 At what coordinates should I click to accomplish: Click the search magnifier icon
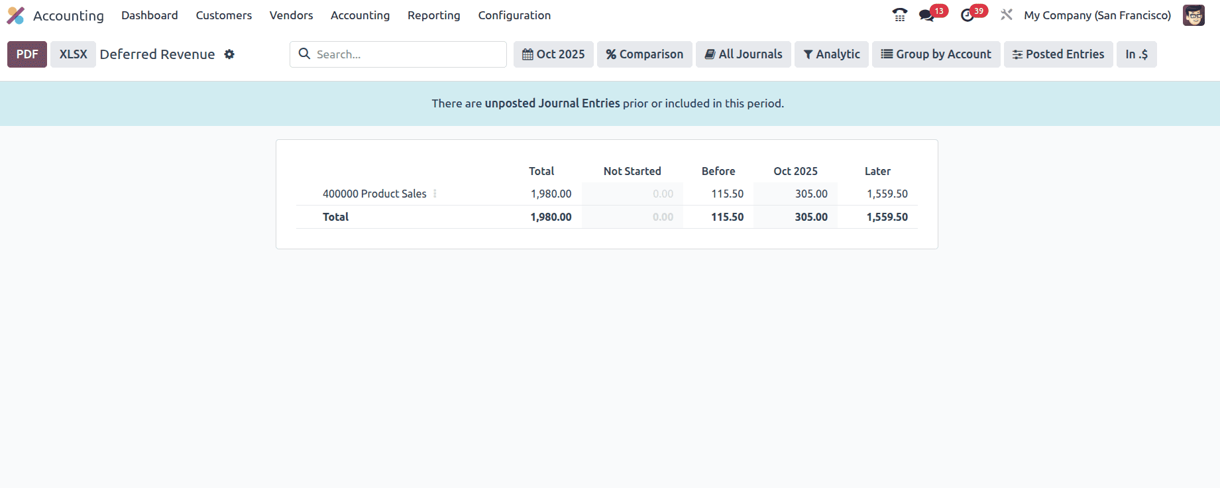[304, 54]
